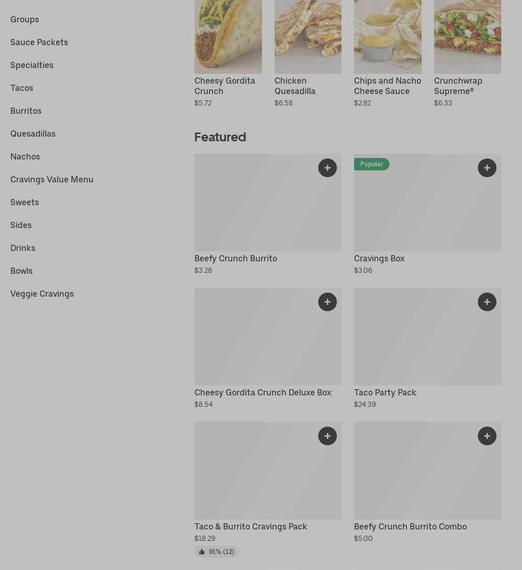
Task: Open Chips and Nacho Cheese Sauce
Action: pos(387,86)
